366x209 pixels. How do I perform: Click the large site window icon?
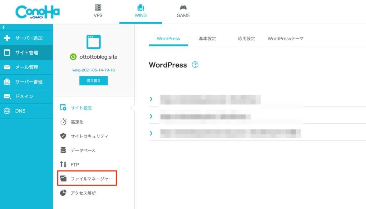point(94,42)
